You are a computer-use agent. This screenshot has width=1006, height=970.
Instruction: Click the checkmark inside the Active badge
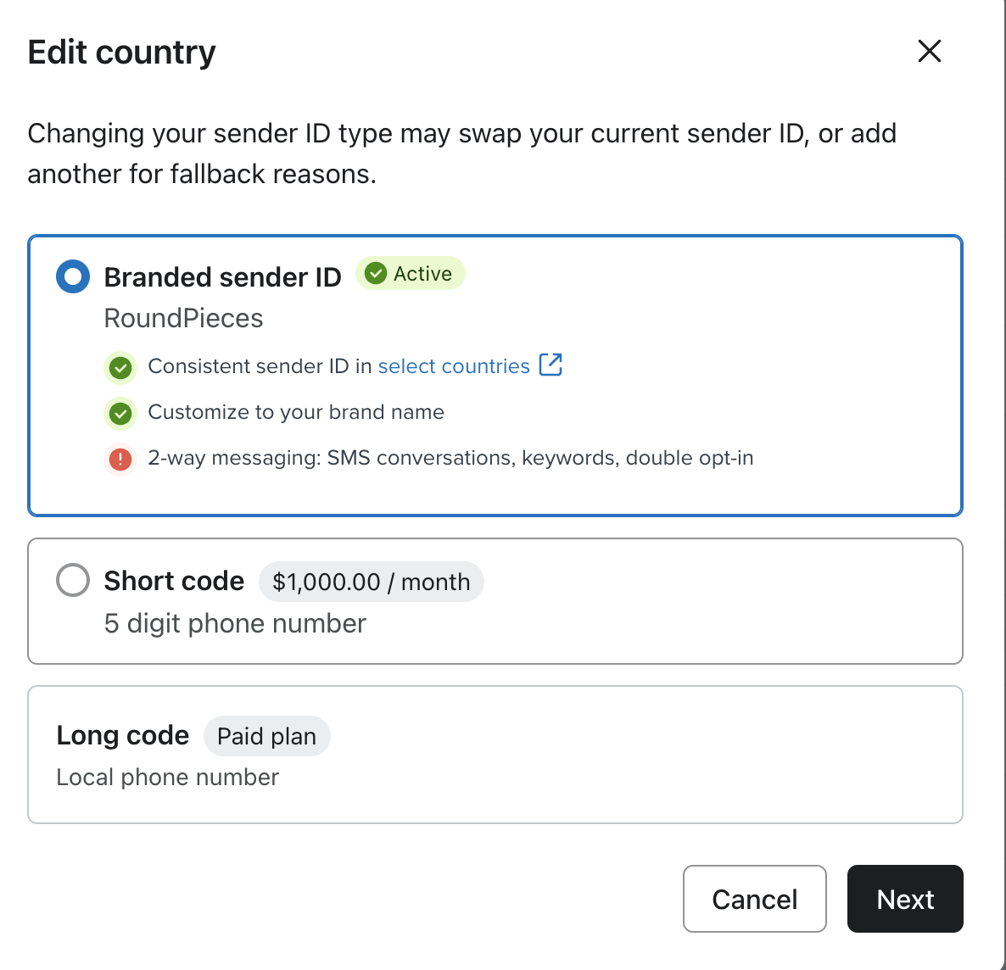click(x=374, y=273)
